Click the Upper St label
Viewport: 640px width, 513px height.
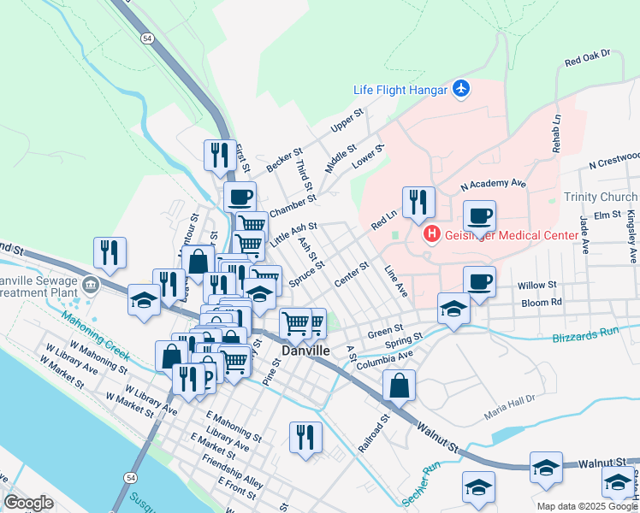click(x=347, y=121)
